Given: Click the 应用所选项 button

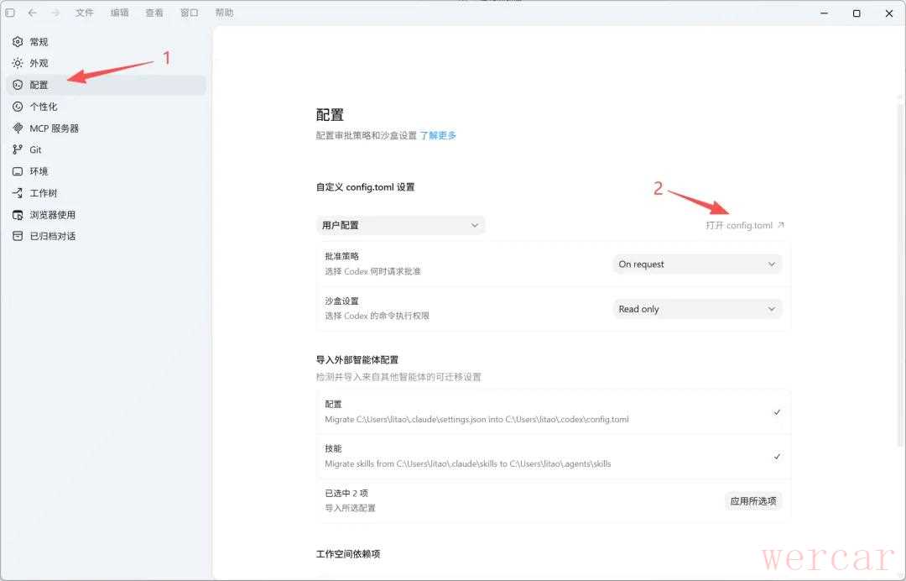Looking at the screenshot, I should [x=752, y=501].
